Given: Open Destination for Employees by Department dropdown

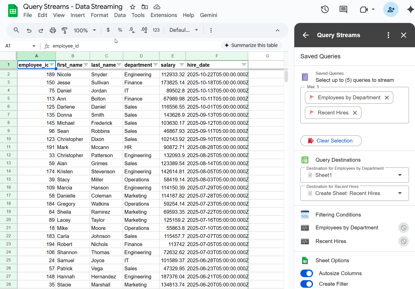Looking at the screenshot, I should pos(354,175).
